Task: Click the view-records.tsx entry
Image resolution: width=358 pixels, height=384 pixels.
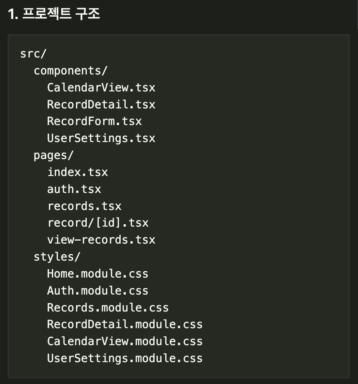Action: (x=101, y=240)
